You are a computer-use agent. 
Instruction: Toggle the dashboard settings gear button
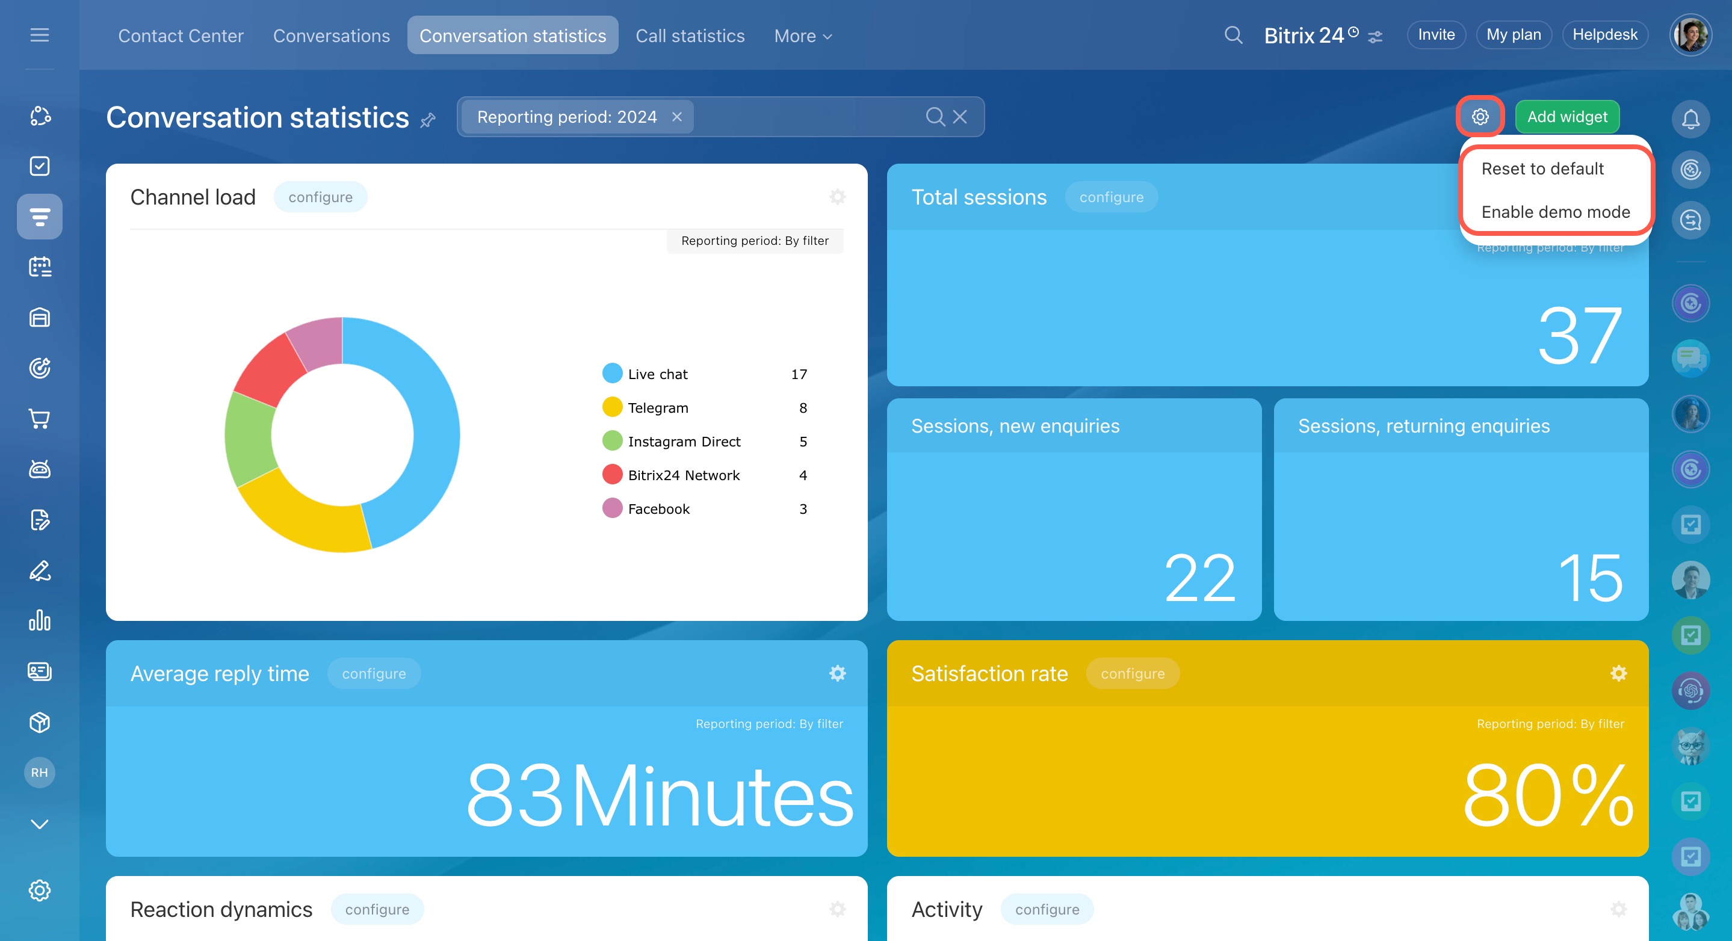(x=1480, y=117)
